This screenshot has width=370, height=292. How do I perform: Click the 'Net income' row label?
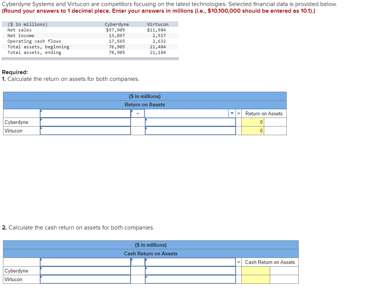(x=21, y=36)
